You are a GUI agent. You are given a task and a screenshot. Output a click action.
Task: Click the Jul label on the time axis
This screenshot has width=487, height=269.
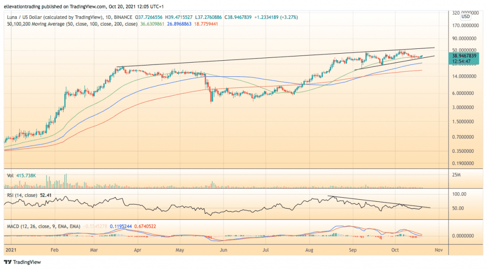(x=265, y=250)
